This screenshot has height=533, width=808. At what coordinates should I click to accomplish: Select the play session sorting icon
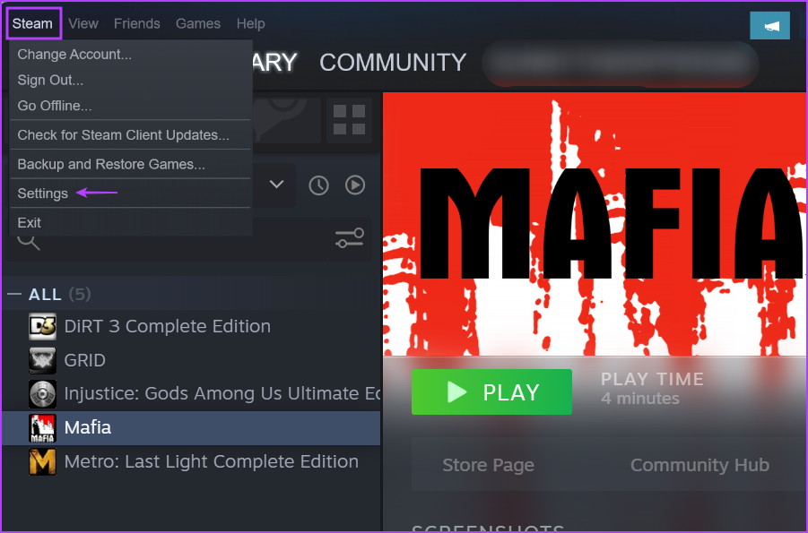[x=354, y=185]
